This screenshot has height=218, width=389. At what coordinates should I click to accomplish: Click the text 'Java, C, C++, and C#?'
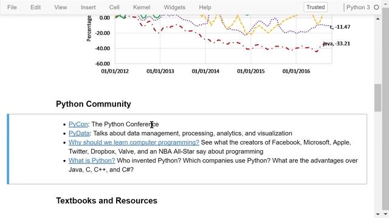pos(101,170)
